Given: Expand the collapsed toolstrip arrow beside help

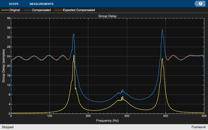Looking at the screenshot, I should coord(196,4).
